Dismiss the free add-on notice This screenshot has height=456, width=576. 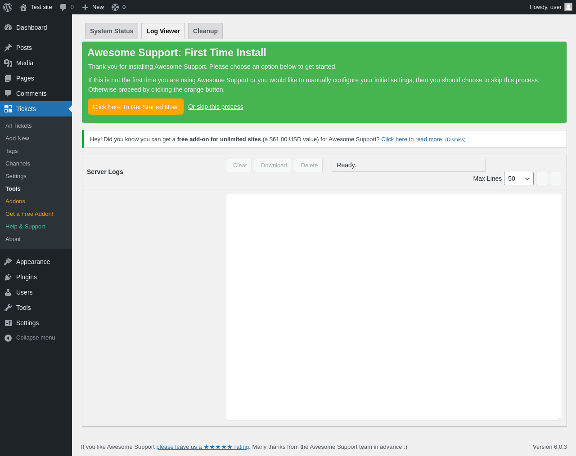pos(455,140)
